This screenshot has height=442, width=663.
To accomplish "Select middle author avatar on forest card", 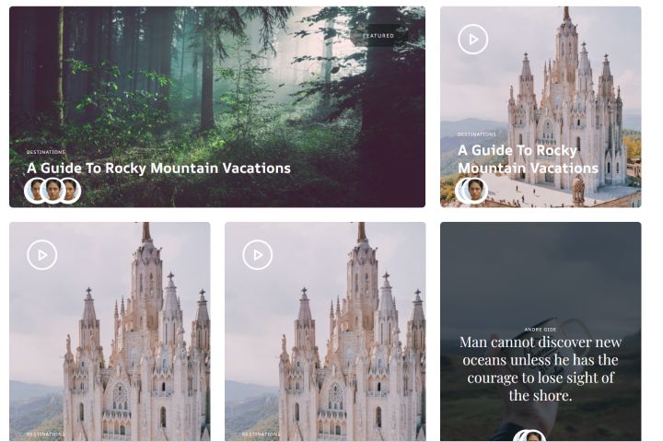I will point(52,191).
